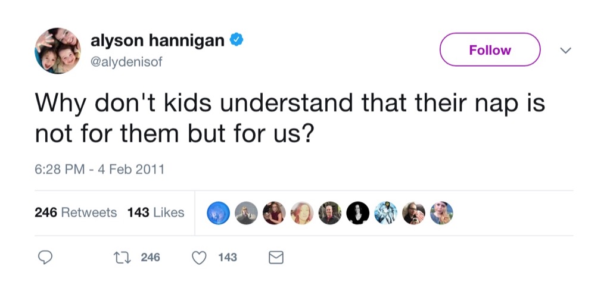
Task: Open the black-and-white portrait liker avatar
Action: click(x=357, y=213)
